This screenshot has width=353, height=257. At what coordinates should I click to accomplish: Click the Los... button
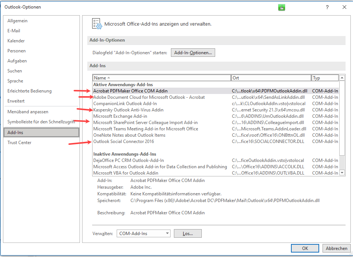pos(188,233)
